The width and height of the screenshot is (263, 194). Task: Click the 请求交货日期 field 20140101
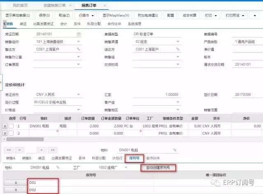(247, 65)
